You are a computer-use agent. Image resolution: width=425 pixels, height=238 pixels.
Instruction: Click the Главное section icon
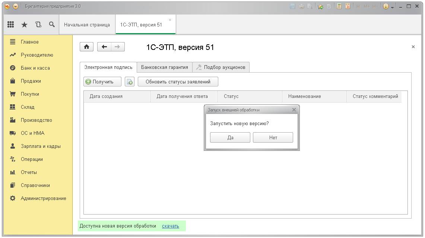pos(12,42)
